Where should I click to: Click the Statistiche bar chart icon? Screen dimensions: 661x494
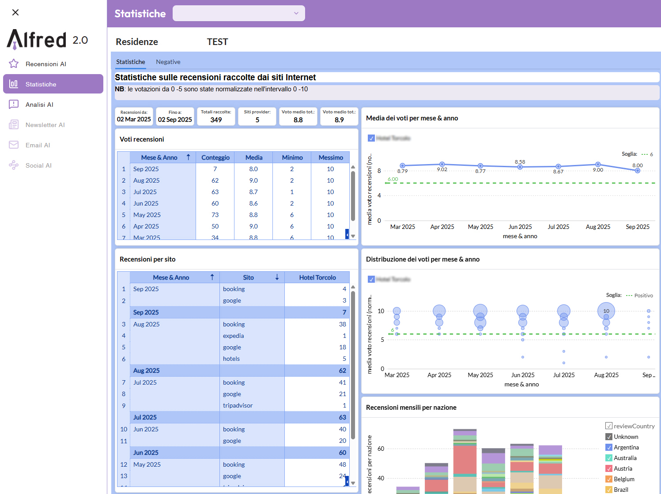pyautogui.click(x=14, y=84)
